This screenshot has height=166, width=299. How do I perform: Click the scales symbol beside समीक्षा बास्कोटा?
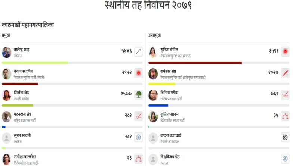pyautogui.click(x=138, y=159)
